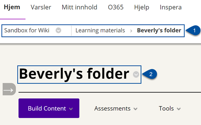
Task: Click the down arrow inside Build Content
Action: (71, 109)
